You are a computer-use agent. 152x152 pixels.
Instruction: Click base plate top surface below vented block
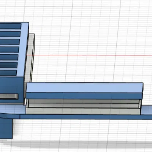click(13, 109)
